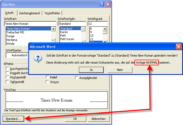Click the Schriftschnitt input field
The height and width of the screenshot is (125, 183).
pos(72,24)
